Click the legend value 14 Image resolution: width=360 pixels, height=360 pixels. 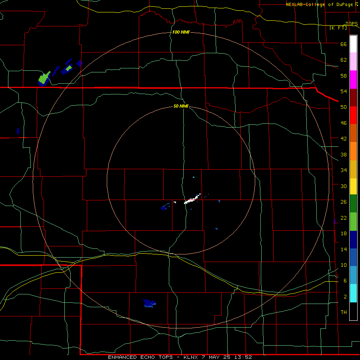pos(344,249)
